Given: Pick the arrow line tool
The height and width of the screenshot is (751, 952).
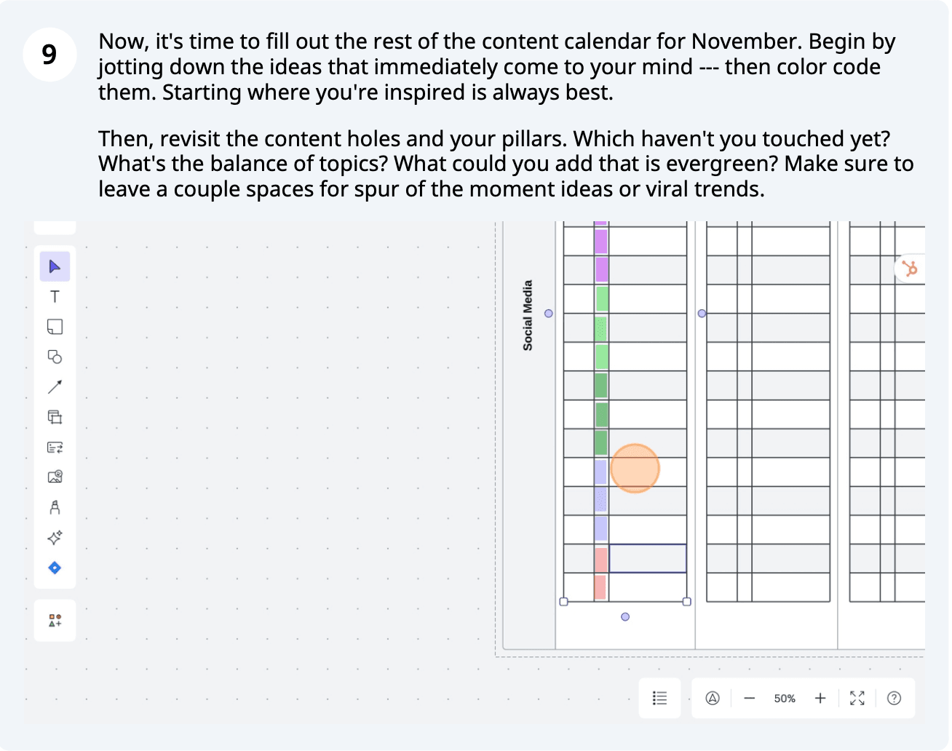Looking at the screenshot, I should click(x=55, y=387).
